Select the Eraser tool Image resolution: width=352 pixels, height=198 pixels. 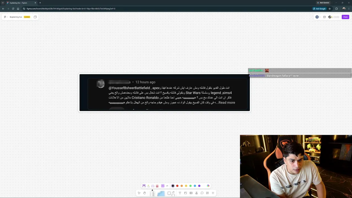tap(157, 186)
